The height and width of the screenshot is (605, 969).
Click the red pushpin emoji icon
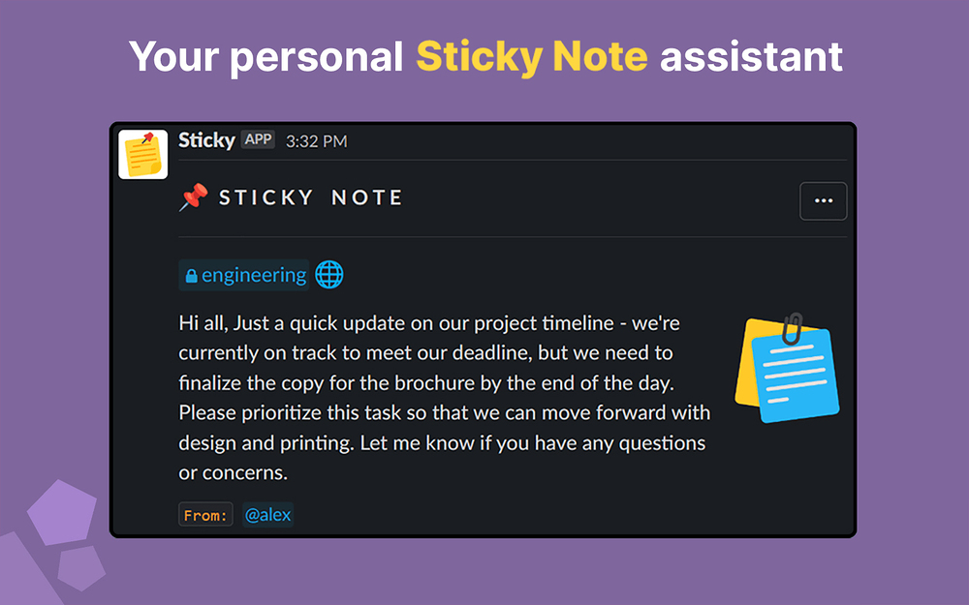tap(194, 197)
